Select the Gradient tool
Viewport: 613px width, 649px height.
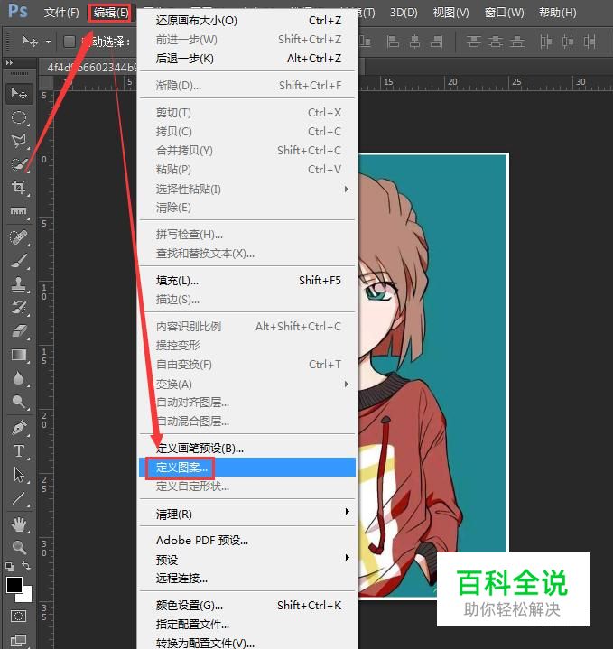pos(19,355)
